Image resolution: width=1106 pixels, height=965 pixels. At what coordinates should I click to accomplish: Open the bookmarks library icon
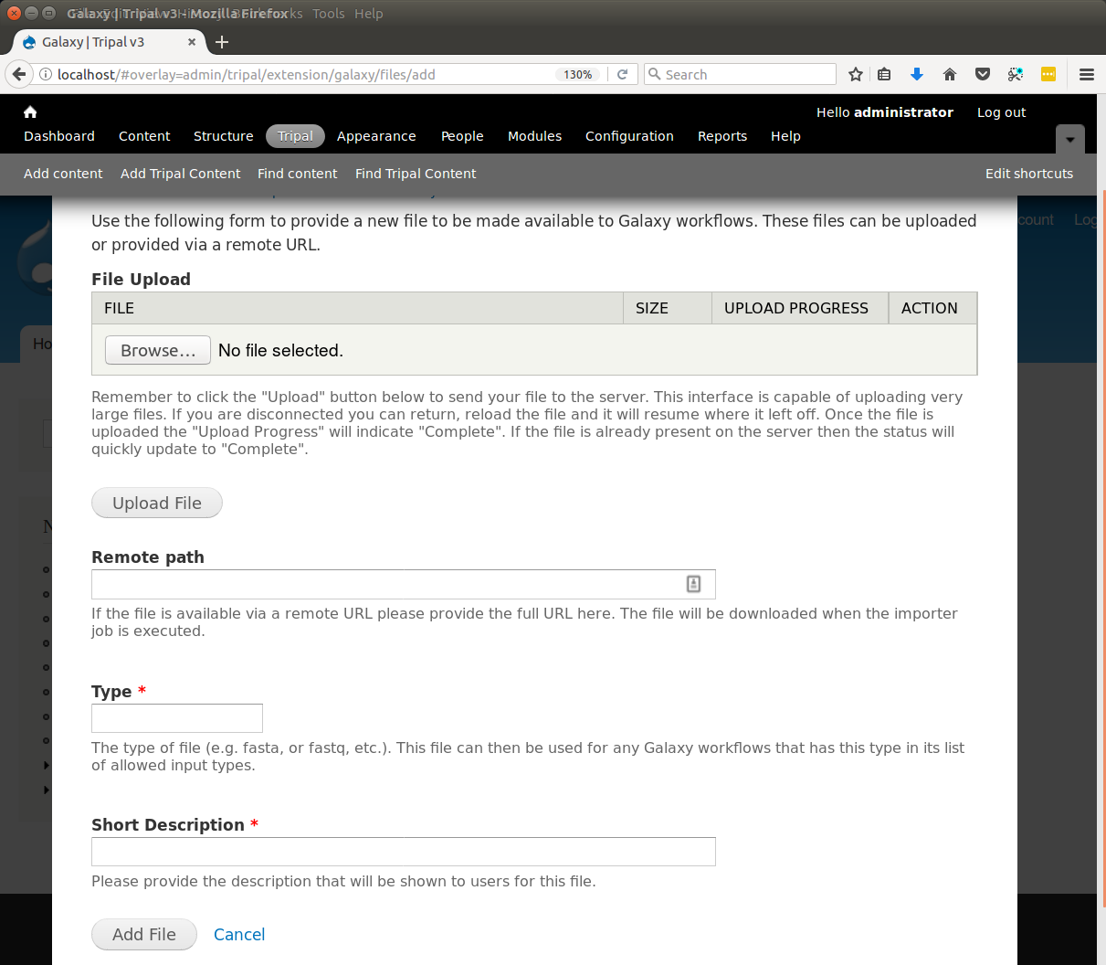[x=884, y=74]
